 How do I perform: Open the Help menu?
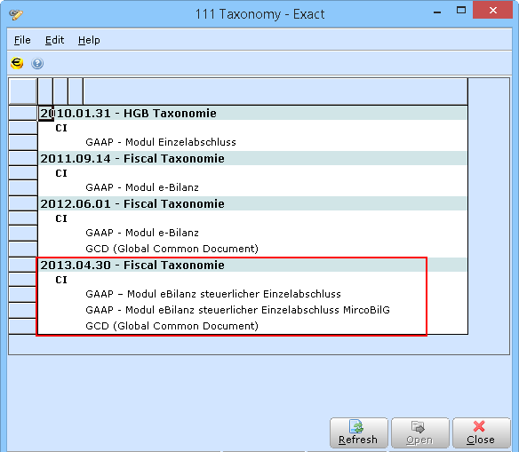tap(89, 40)
